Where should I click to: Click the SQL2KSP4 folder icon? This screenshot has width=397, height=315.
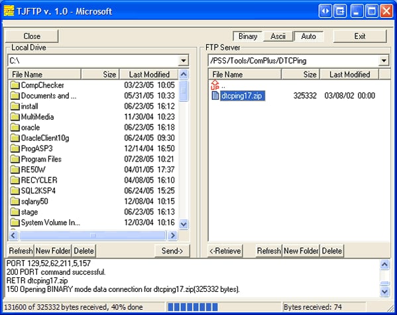tap(15, 191)
